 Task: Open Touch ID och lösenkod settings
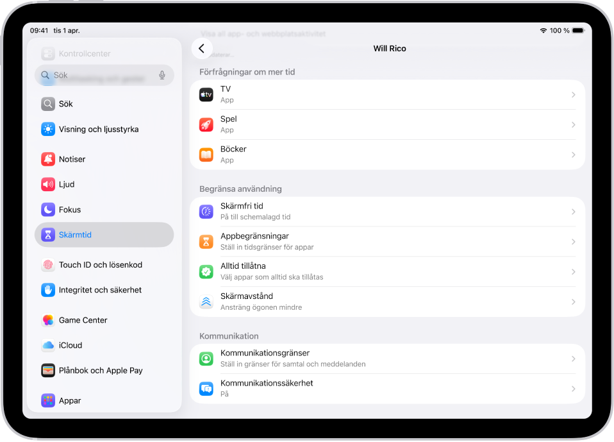104,265
